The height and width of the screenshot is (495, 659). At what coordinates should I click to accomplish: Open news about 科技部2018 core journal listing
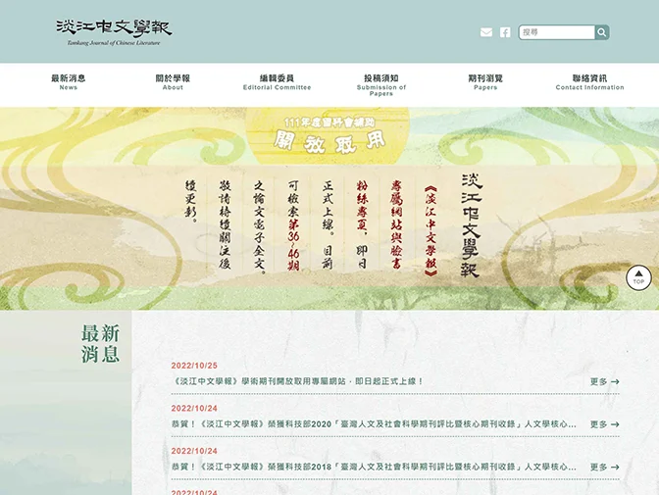point(374,467)
